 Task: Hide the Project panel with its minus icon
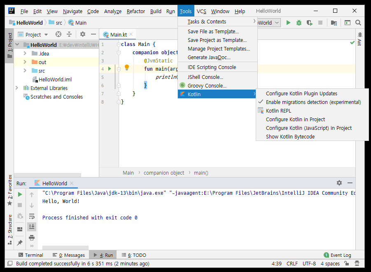93,35
